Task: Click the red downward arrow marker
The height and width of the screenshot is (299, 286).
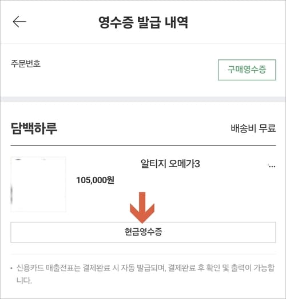Action: pos(142,208)
